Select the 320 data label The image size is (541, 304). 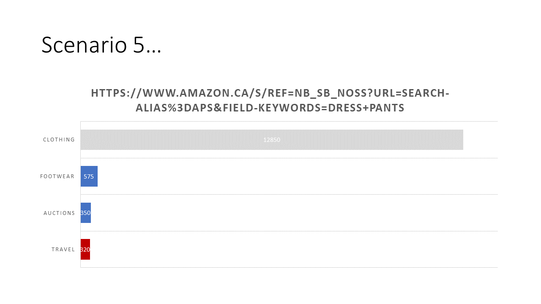[x=85, y=250]
